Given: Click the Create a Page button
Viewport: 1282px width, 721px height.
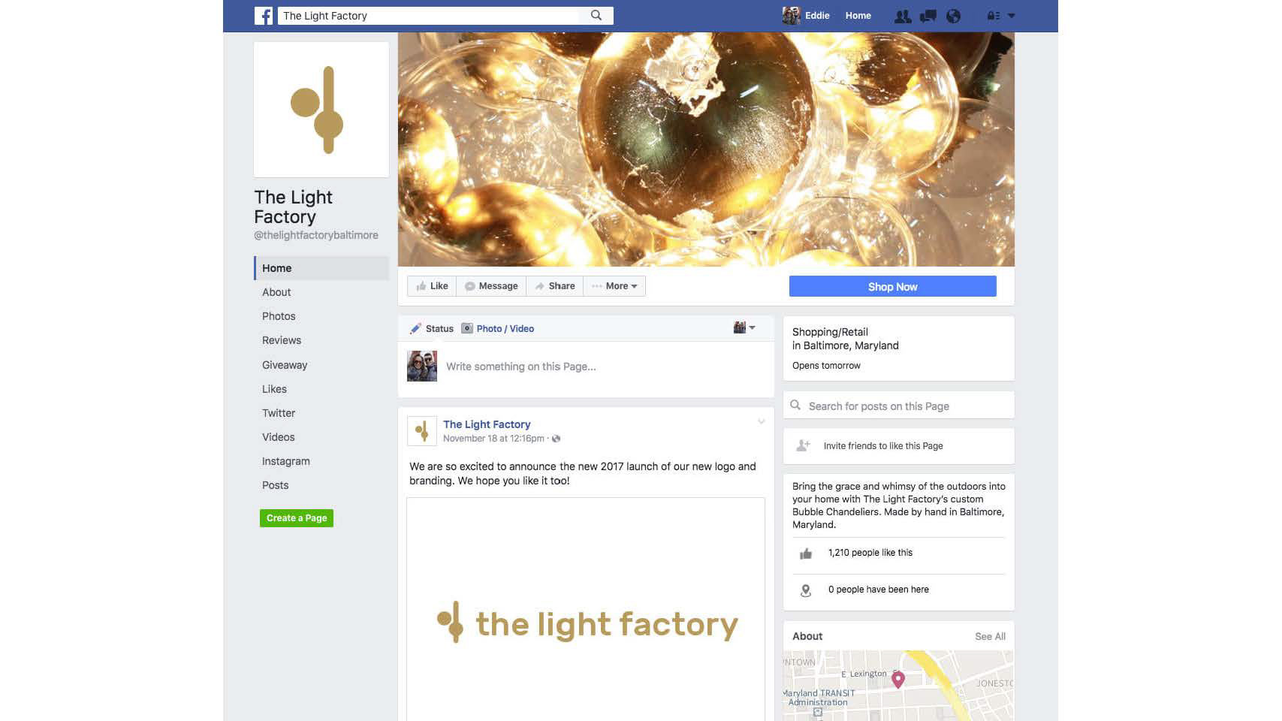Looking at the screenshot, I should click(x=297, y=518).
